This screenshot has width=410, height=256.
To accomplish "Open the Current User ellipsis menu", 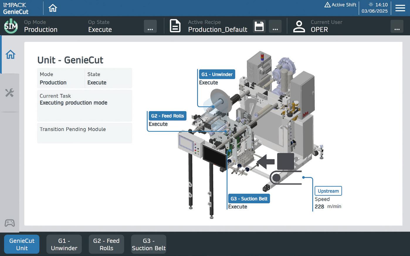I will coord(397,26).
